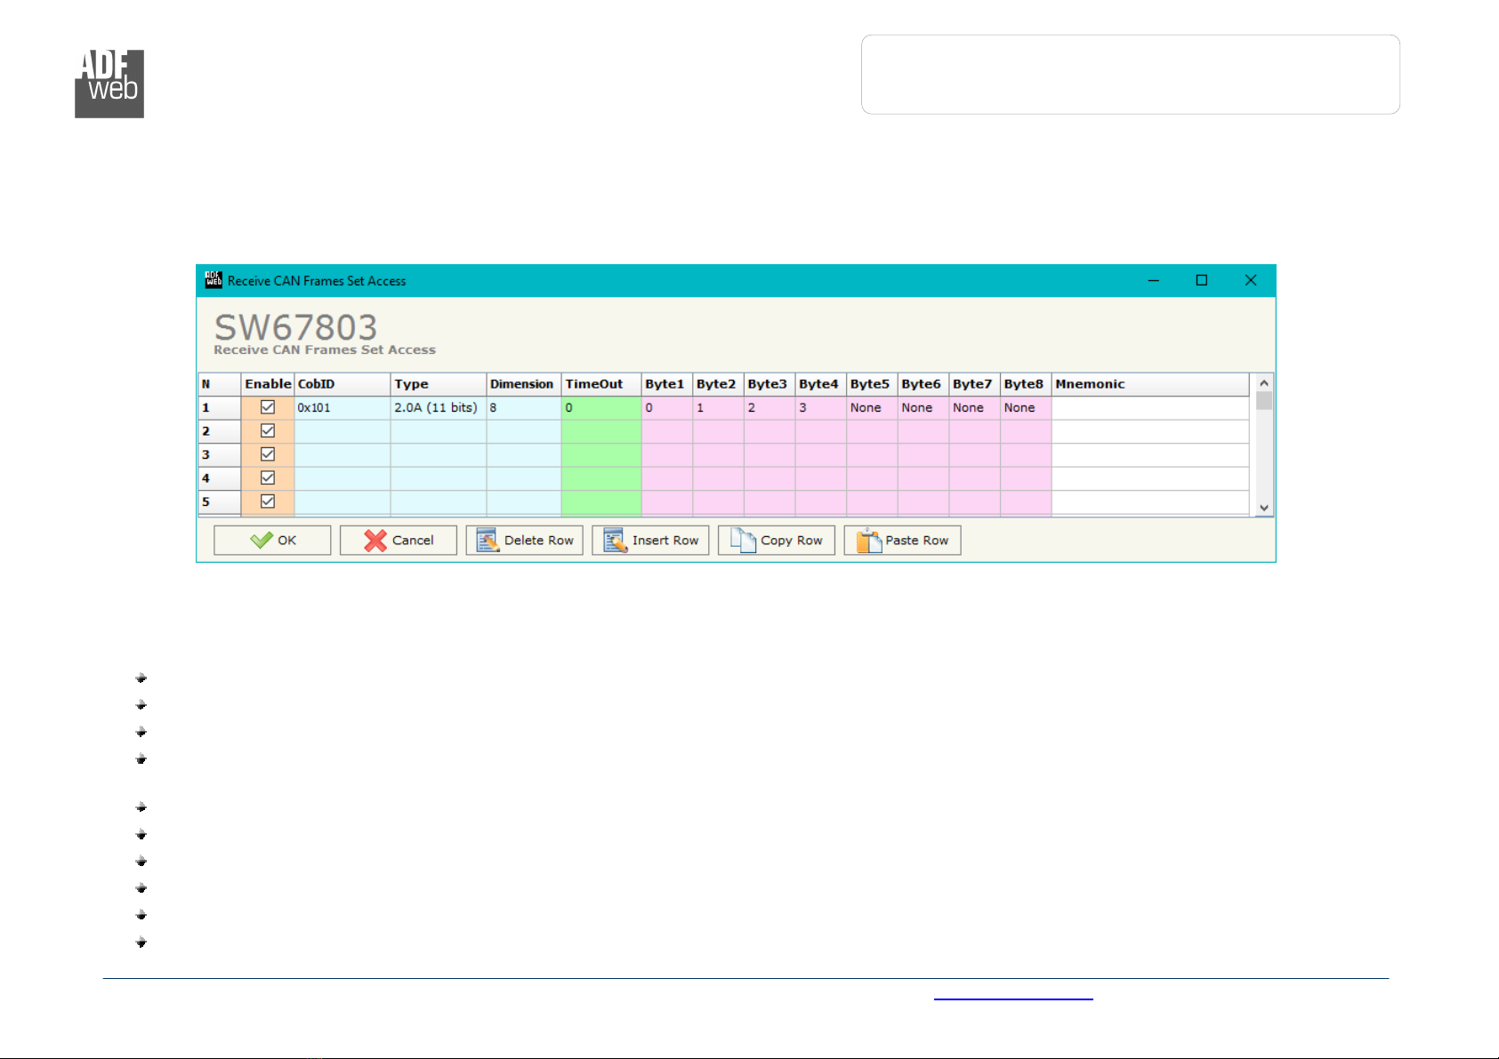
Task: Minimize the Receive CAN Frames window
Action: coord(1154,280)
